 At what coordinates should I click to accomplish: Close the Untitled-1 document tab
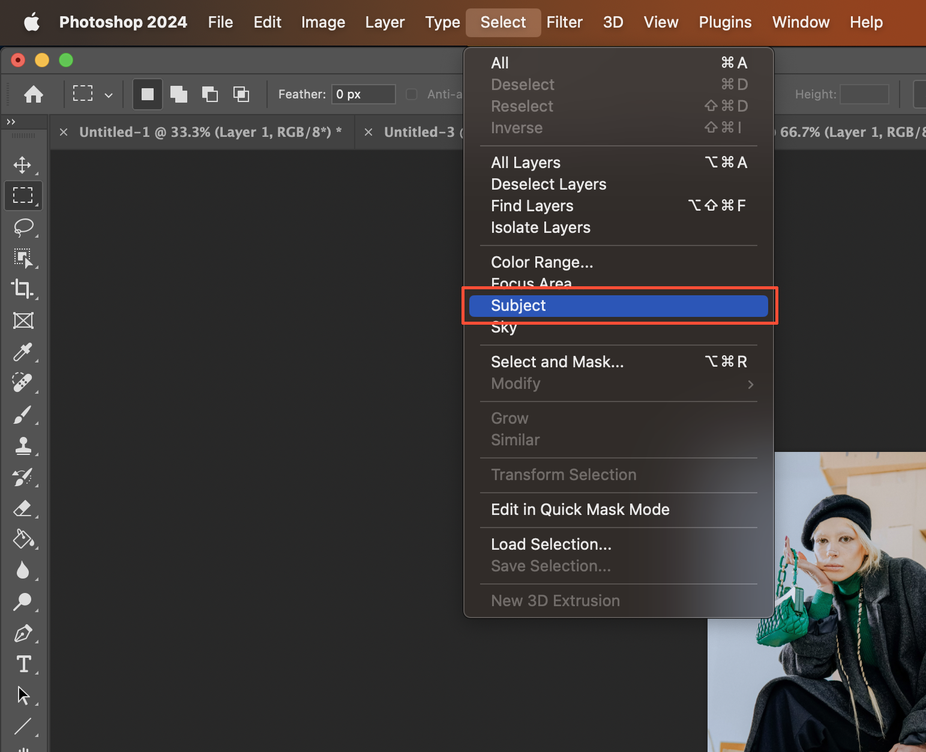[64, 132]
